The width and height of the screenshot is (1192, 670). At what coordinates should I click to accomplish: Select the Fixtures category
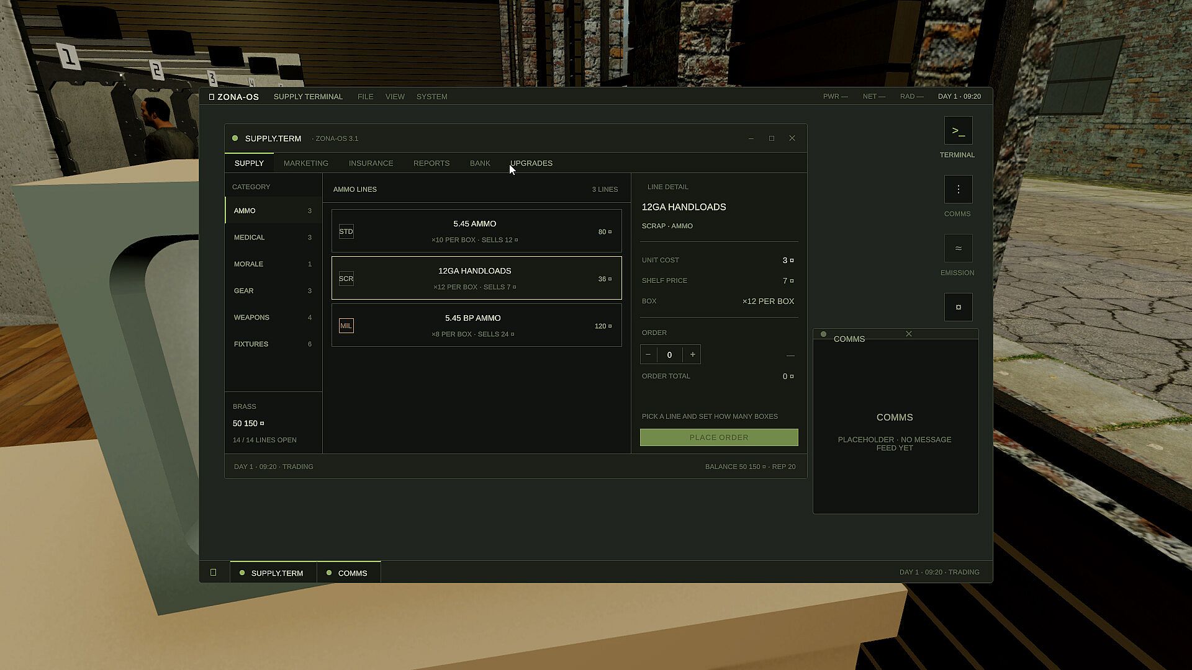click(x=273, y=344)
